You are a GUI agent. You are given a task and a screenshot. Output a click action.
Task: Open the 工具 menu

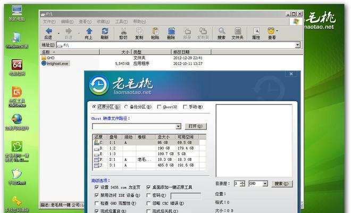point(121,21)
